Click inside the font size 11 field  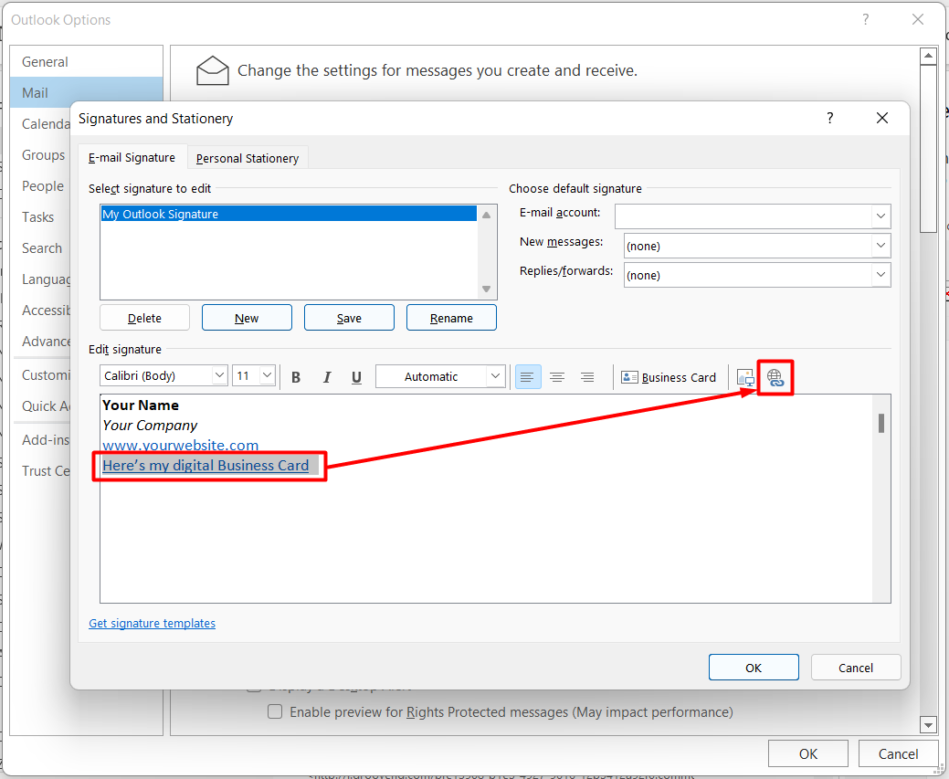click(x=246, y=375)
